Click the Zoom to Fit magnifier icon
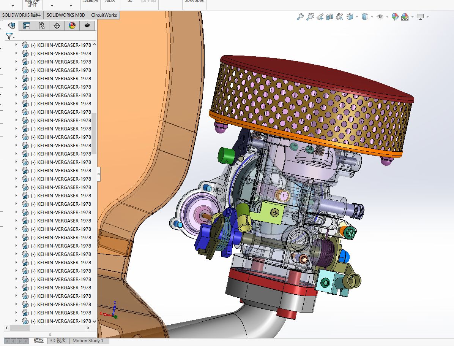454x346 pixels. [300, 17]
